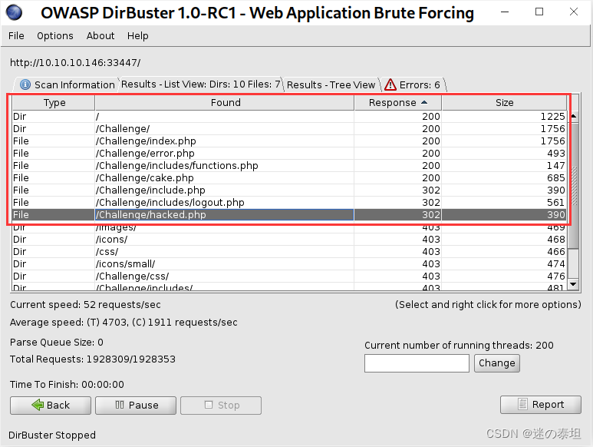The height and width of the screenshot is (447, 593).
Task: Click the Total Requests counter text
Action: [93, 359]
